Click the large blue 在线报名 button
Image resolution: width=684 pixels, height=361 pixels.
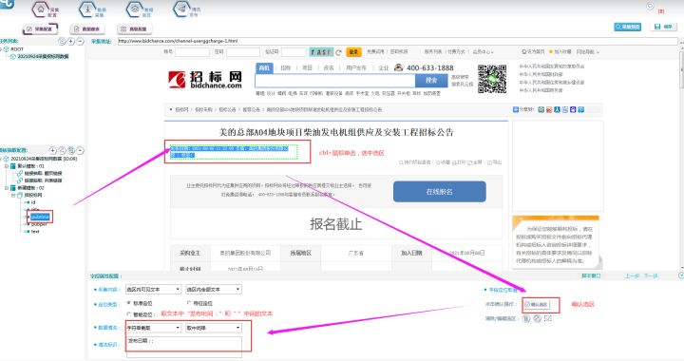click(439, 191)
